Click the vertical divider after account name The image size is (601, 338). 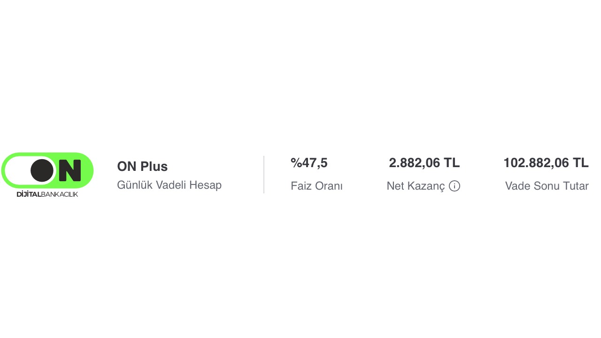click(264, 175)
